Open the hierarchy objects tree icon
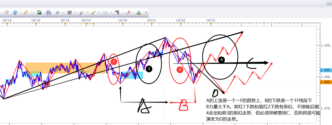 coord(139,12)
